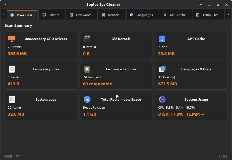
Task: Click the 362.6 MB drivers size value
Action: 17,54
